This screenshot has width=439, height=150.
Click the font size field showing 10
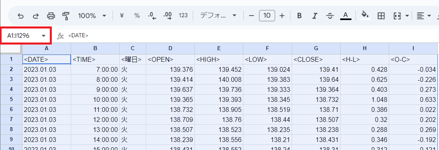tap(267, 16)
